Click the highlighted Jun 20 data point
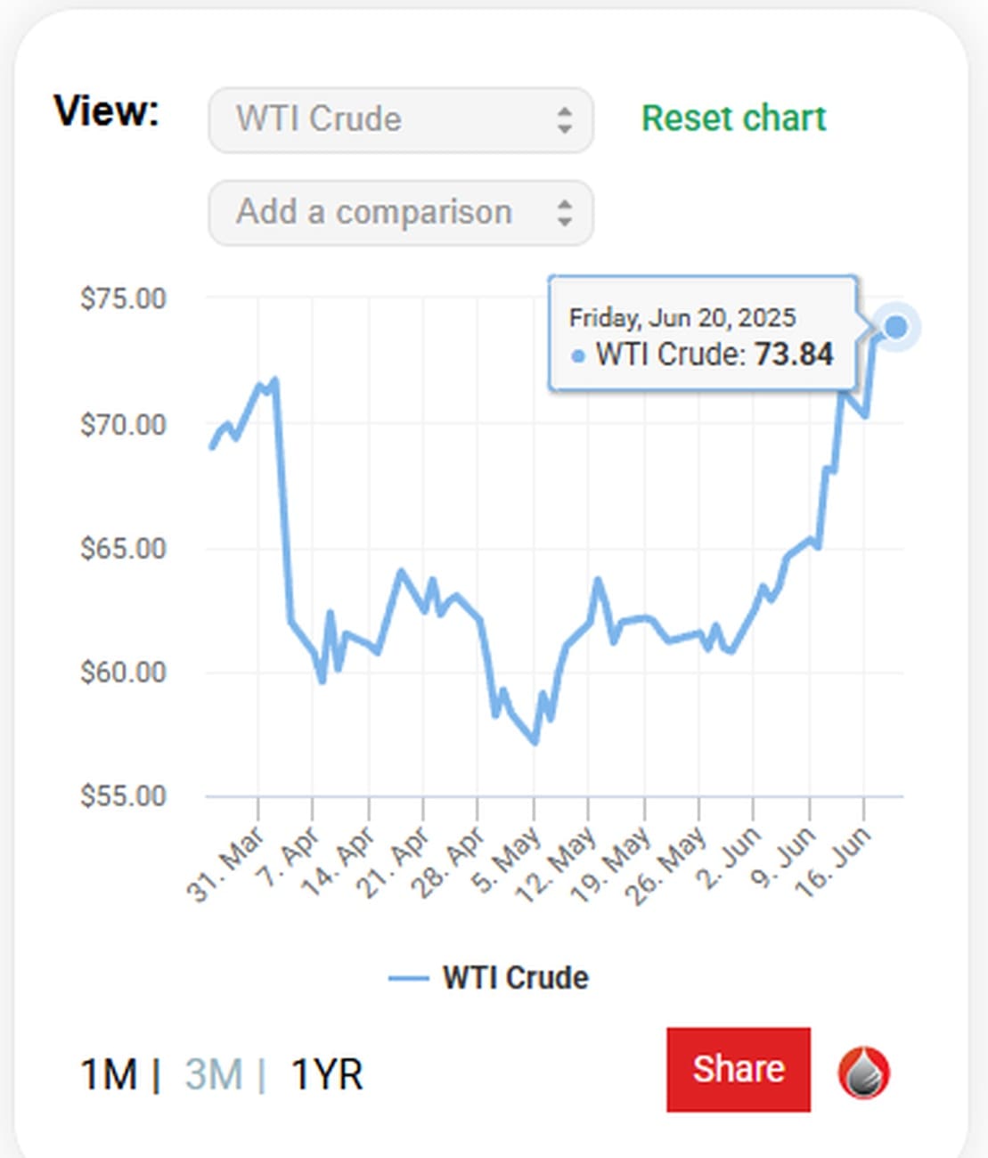 pyautogui.click(x=895, y=327)
